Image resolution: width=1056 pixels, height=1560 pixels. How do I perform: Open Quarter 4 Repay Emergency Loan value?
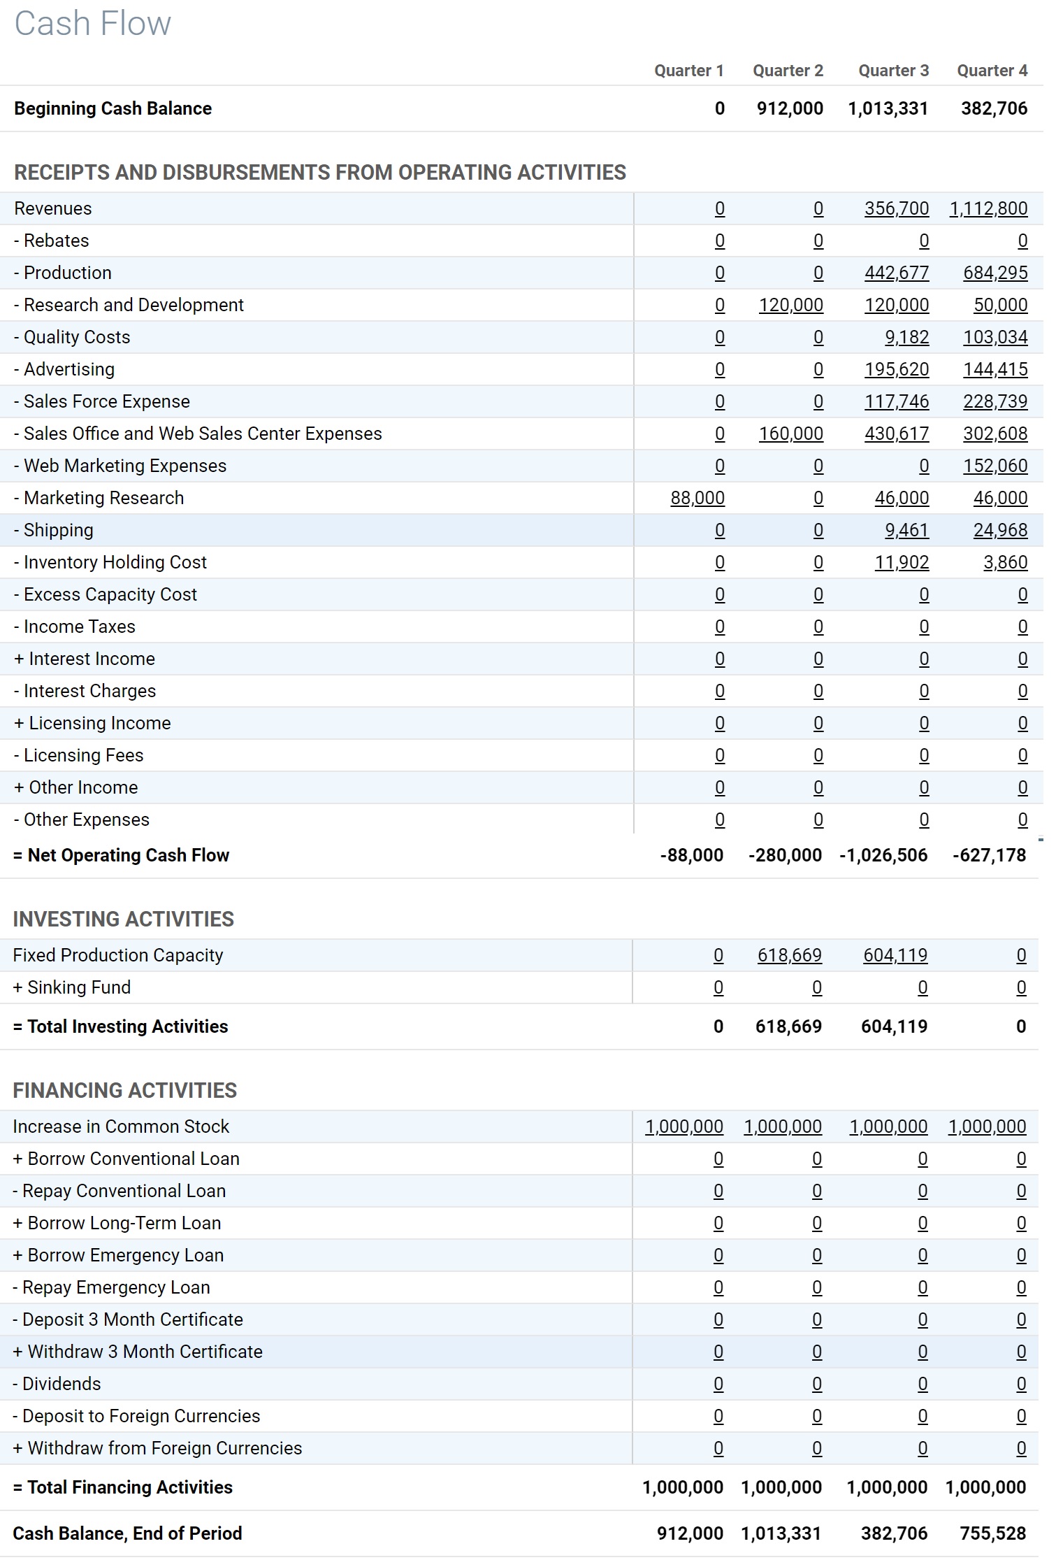(1021, 1287)
